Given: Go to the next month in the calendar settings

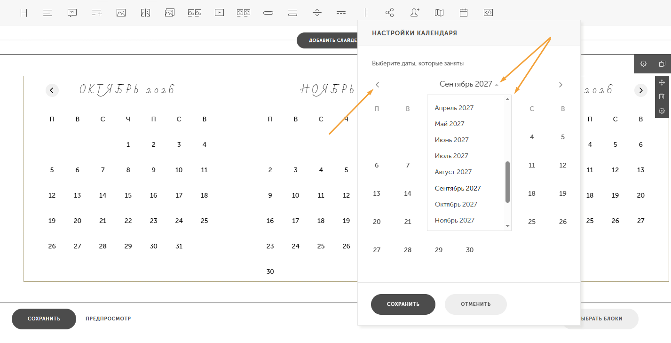Looking at the screenshot, I should 560,85.
